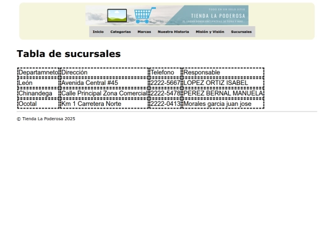The width and height of the screenshot is (334, 251).
Task: Click the © Tienda La Poderosa 2025 footer
Action: (x=46, y=119)
